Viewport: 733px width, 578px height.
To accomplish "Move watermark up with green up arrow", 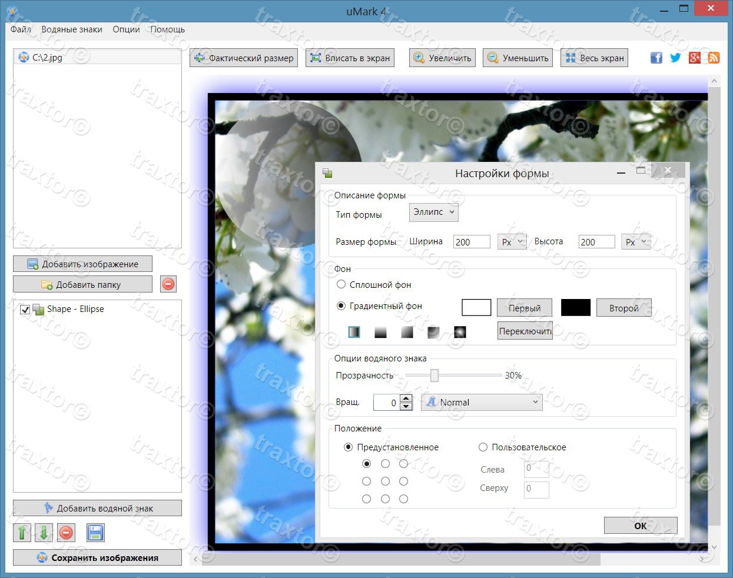I will [x=22, y=533].
